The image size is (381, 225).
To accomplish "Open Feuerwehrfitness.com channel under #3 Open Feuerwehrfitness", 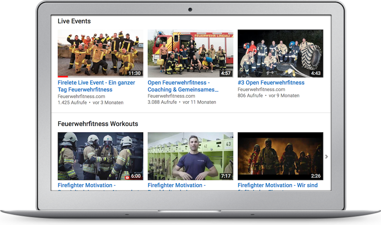I will (x=261, y=89).
